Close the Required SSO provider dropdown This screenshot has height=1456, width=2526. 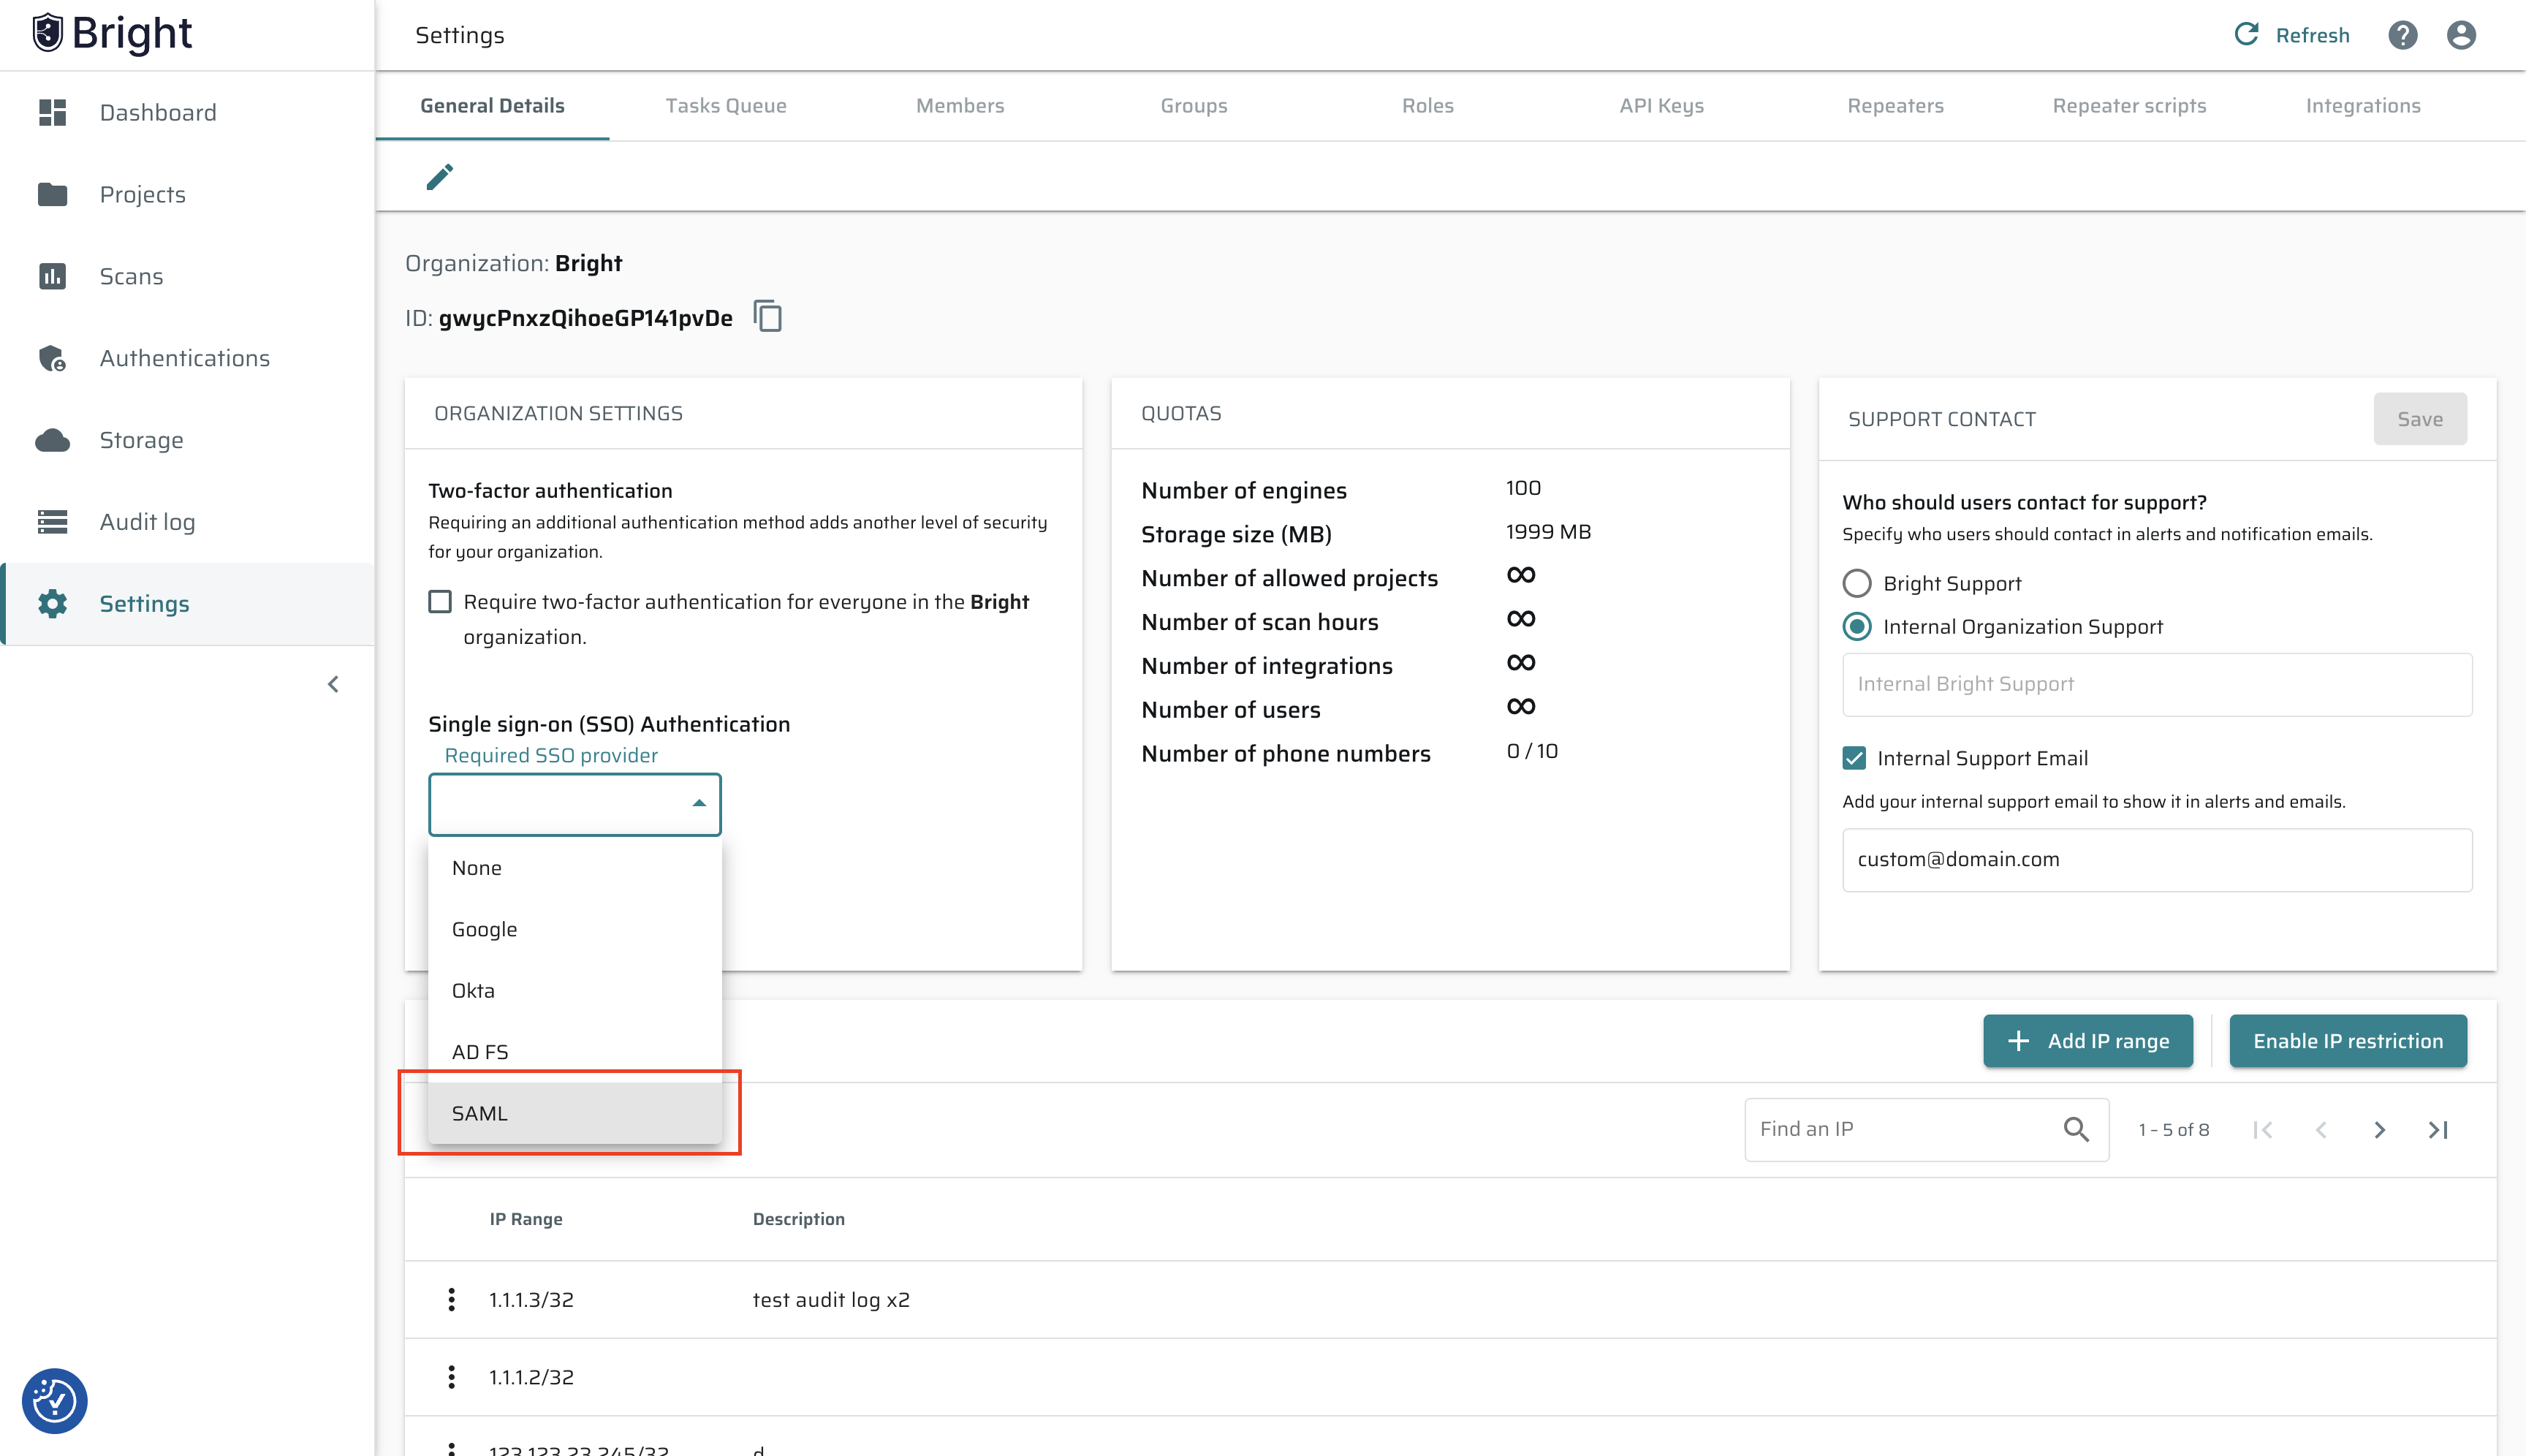coord(575,804)
